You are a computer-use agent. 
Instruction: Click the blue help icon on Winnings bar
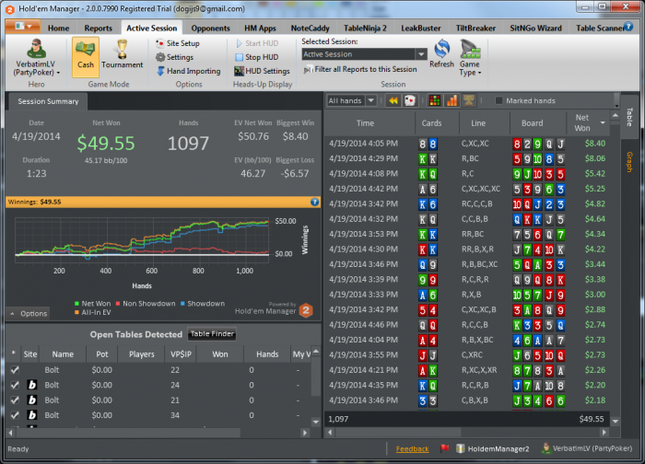tap(315, 202)
